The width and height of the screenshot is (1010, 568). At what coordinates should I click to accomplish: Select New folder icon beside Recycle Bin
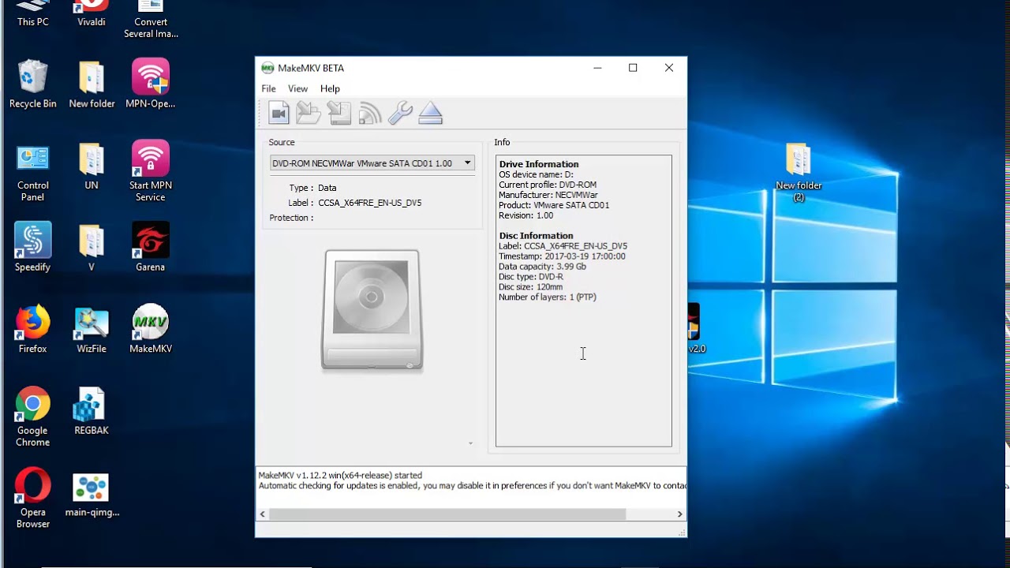pos(92,84)
